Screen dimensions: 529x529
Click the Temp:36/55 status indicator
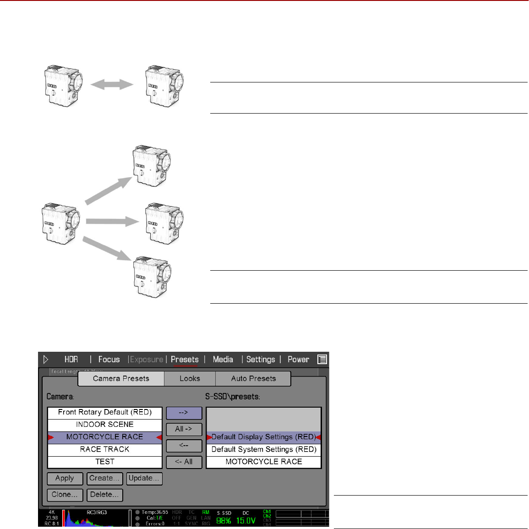pos(154,512)
